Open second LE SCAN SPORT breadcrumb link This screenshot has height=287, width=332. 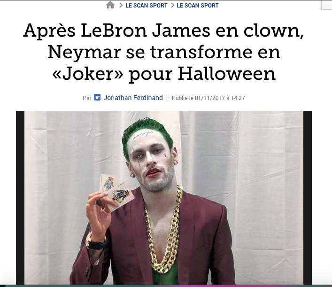point(198,6)
